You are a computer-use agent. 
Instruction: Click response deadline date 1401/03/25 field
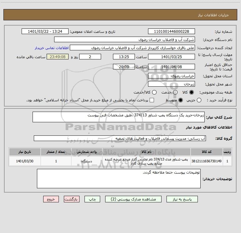tap(172, 57)
